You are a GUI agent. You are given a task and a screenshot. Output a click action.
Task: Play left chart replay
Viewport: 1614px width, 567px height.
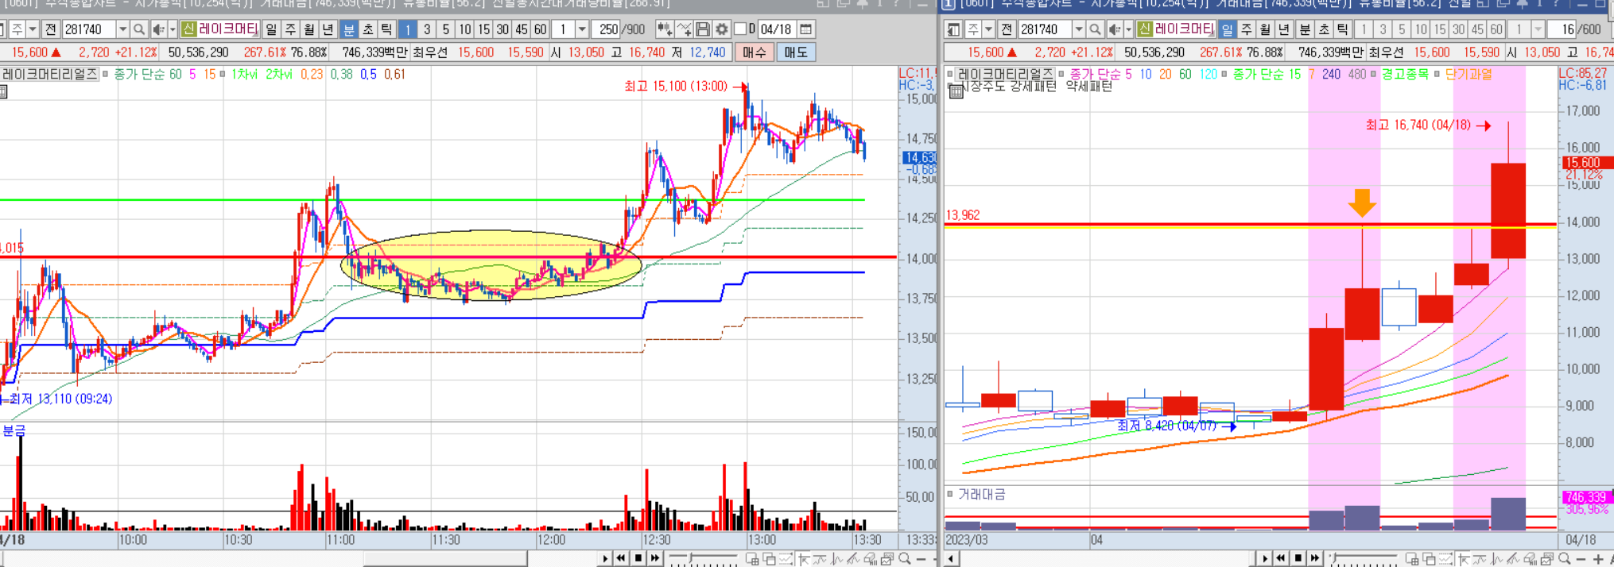pos(605,558)
